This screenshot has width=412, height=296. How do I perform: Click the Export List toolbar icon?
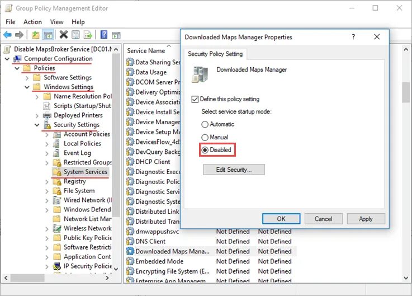point(88,35)
